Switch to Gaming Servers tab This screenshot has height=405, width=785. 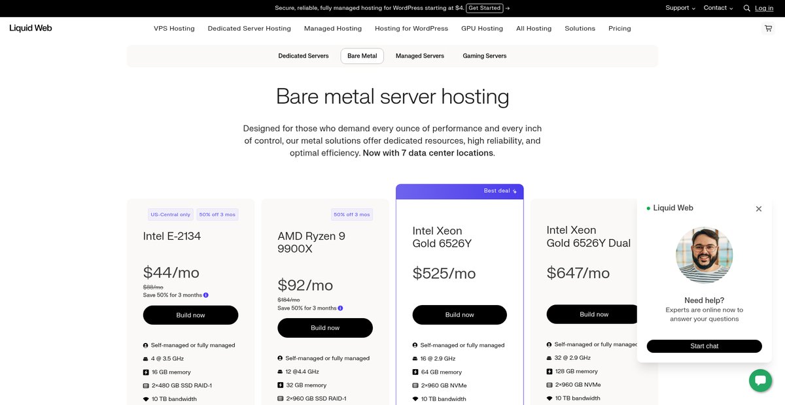pos(485,56)
